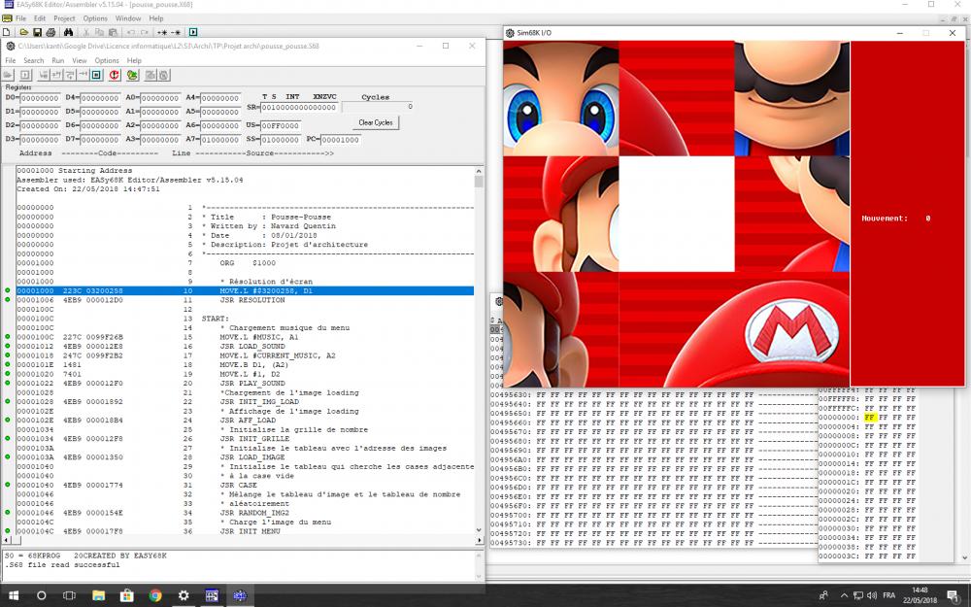Viewport: 971px width, 607px height.
Task: Click the simulator toolbar Open folder icon
Action: [8, 75]
